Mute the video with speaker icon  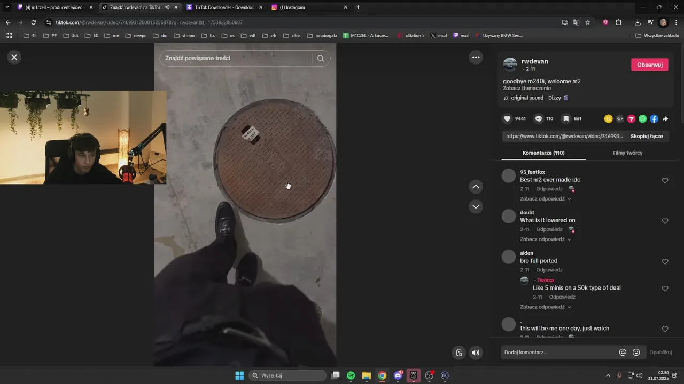[x=475, y=353]
